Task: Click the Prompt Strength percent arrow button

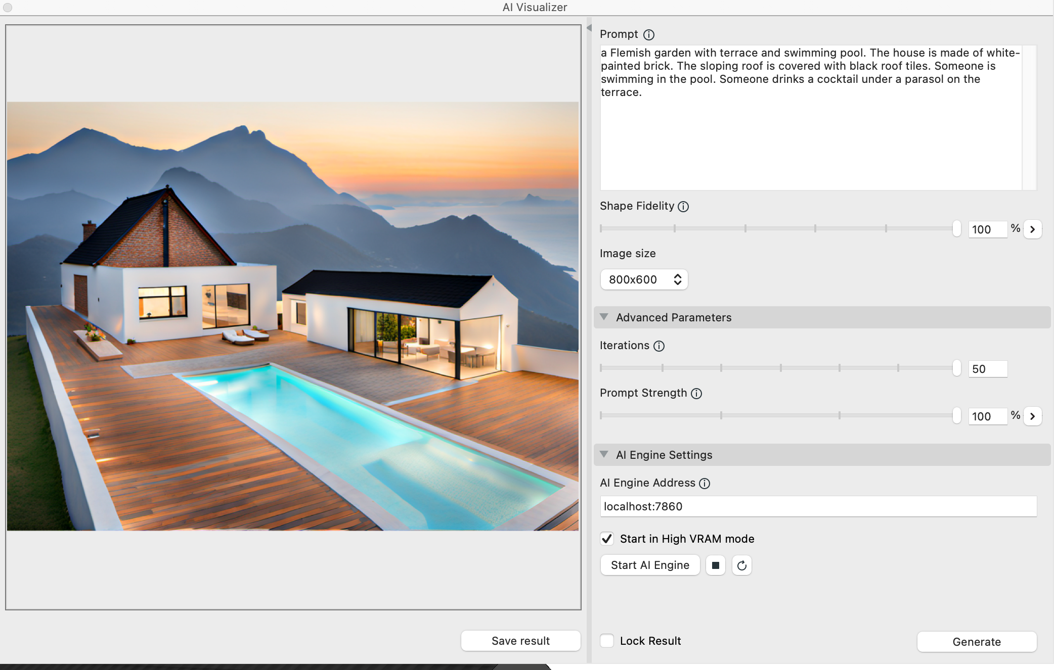Action: tap(1032, 416)
